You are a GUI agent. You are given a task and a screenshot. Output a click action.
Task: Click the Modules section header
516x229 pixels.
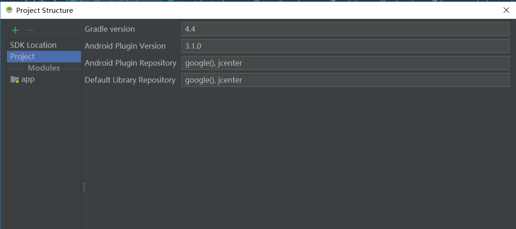44,68
